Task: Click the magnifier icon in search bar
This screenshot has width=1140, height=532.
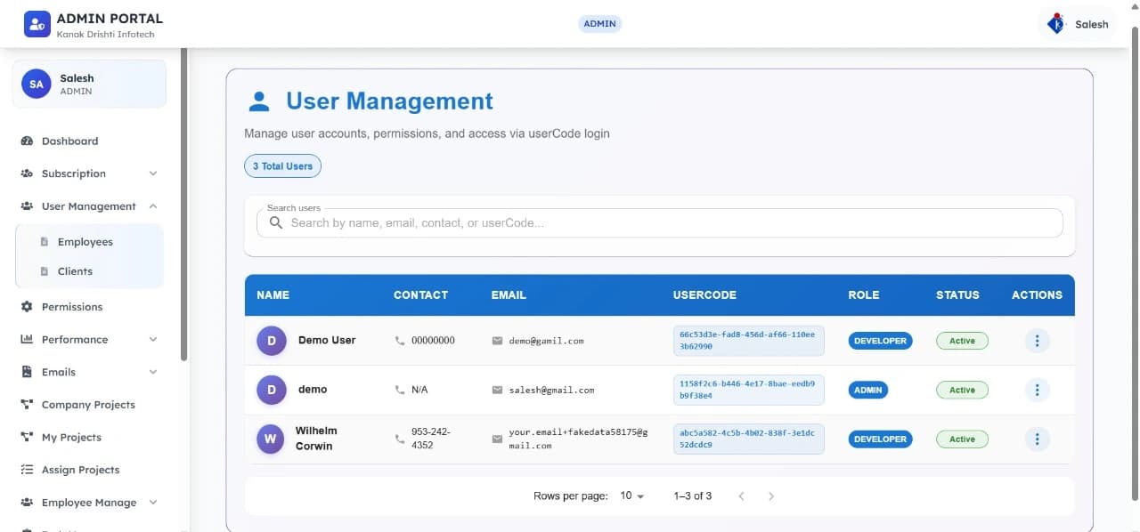Action: [x=276, y=222]
